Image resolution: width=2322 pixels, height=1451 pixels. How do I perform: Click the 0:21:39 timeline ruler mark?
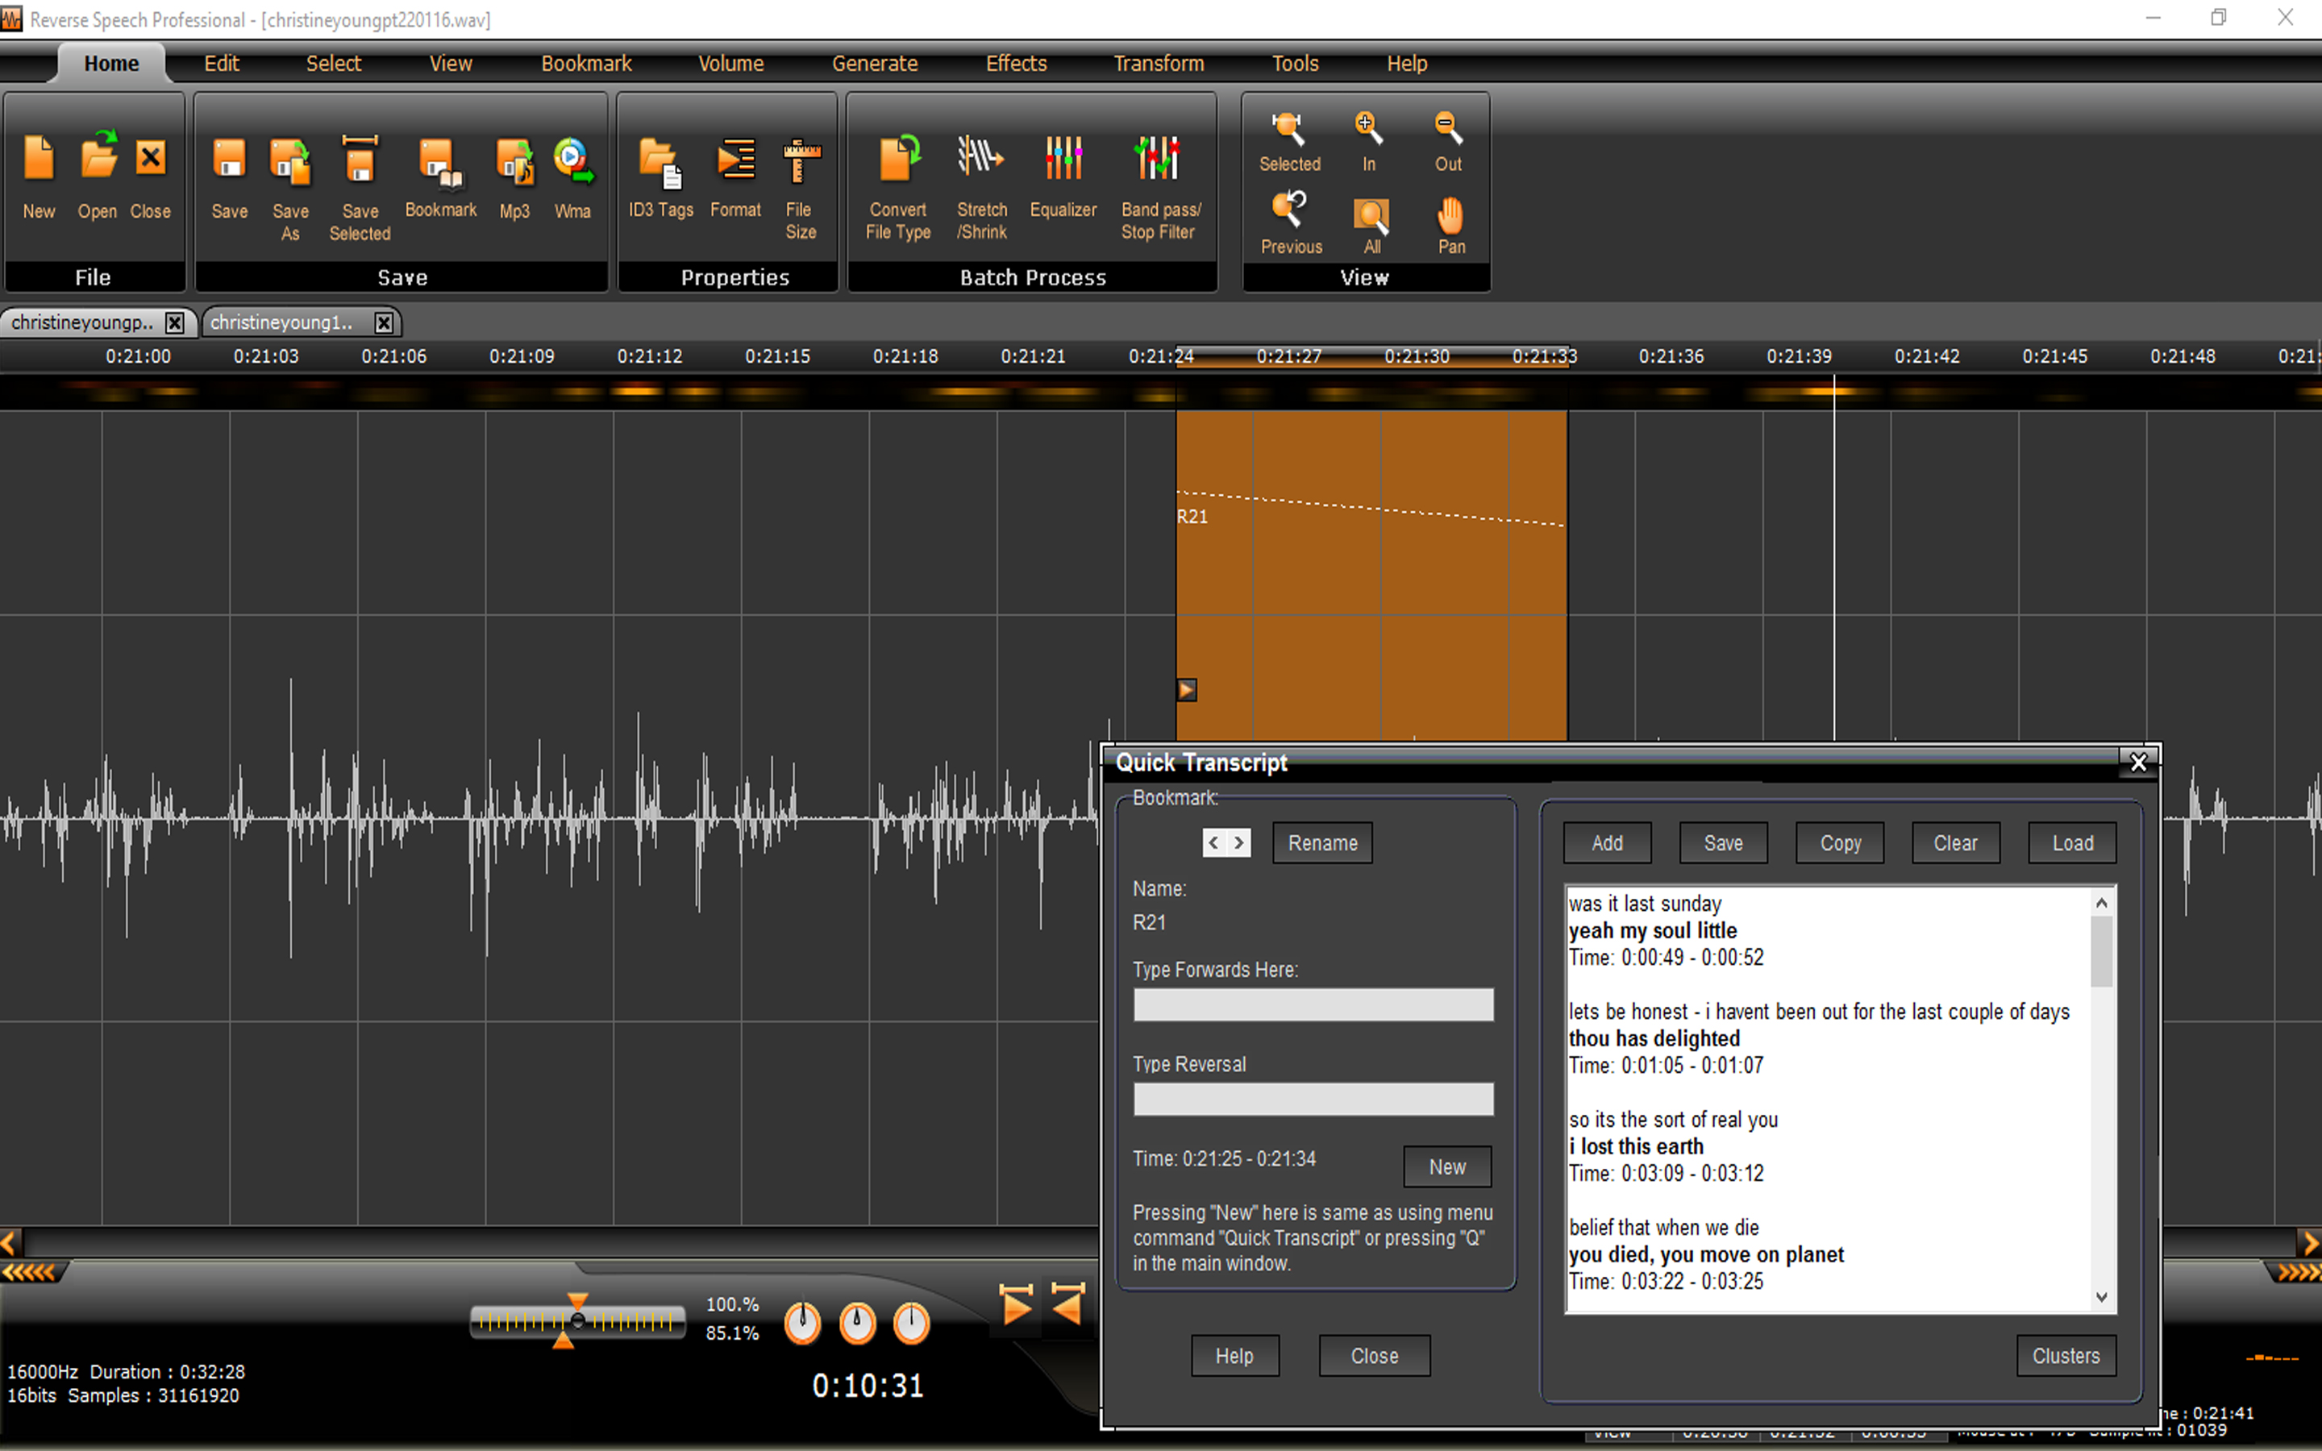1799,356
